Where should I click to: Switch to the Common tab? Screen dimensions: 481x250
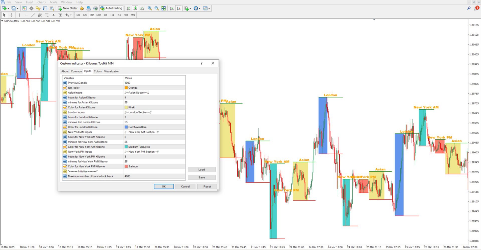tap(76, 71)
